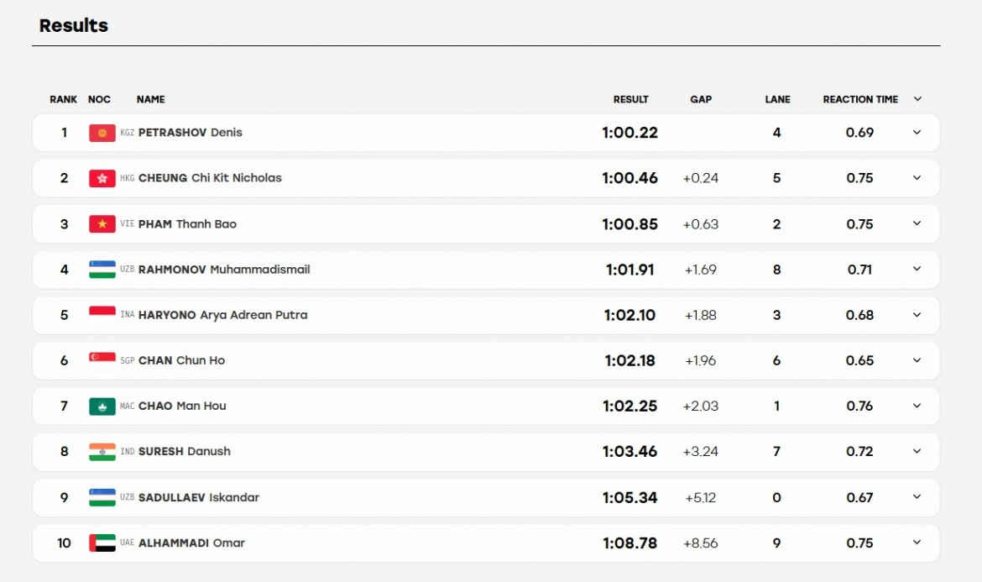Click the UAE flag beside ALHAMMADI Omar
Viewport: 982px width, 582px height.
pyautogui.click(x=102, y=543)
